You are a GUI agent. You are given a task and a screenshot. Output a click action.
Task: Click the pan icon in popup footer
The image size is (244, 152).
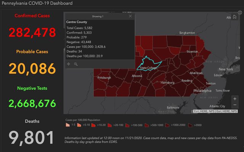click(69, 64)
